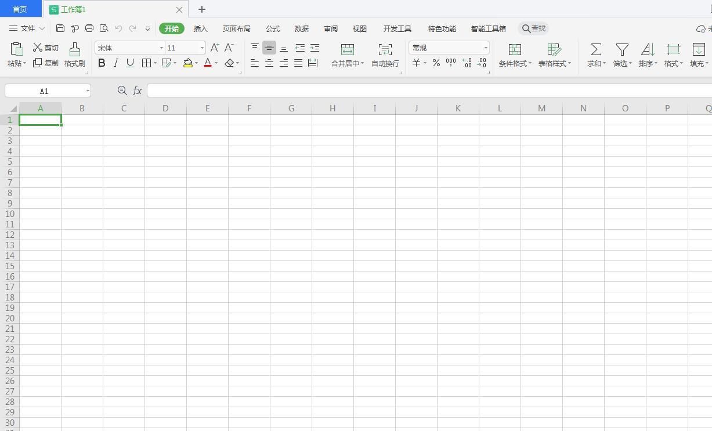The image size is (712, 431).
Task: Increase decimal places icon
Action: point(467,63)
